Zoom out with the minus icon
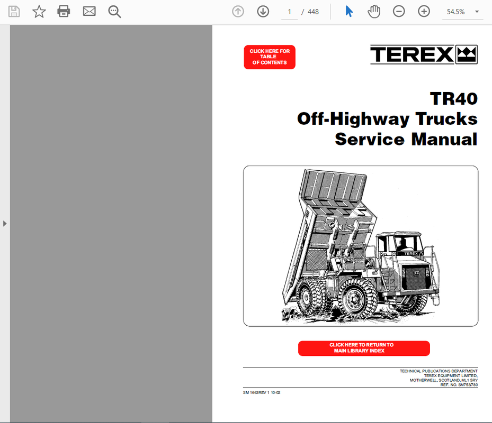The width and height of the screenshot is (492, 423). coord(399,12)
